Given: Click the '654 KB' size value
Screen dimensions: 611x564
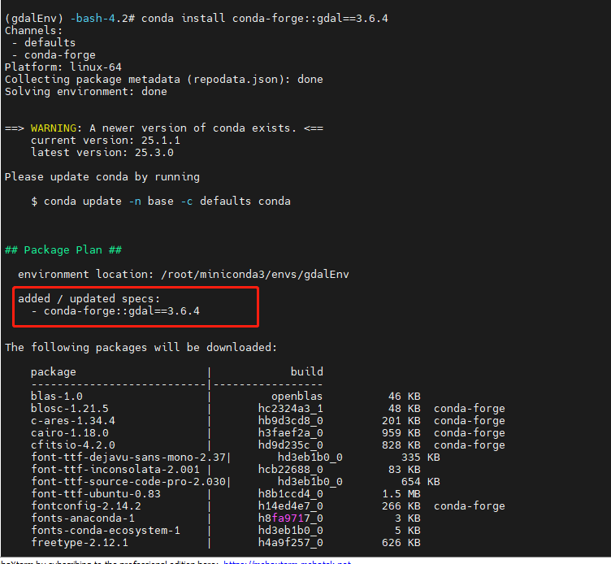Looking at the screenshot, I should (x=420, y=481).
